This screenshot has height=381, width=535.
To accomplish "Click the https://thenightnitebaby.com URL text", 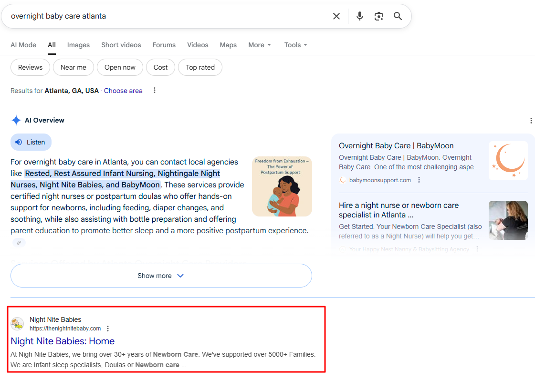I will 65,329.
